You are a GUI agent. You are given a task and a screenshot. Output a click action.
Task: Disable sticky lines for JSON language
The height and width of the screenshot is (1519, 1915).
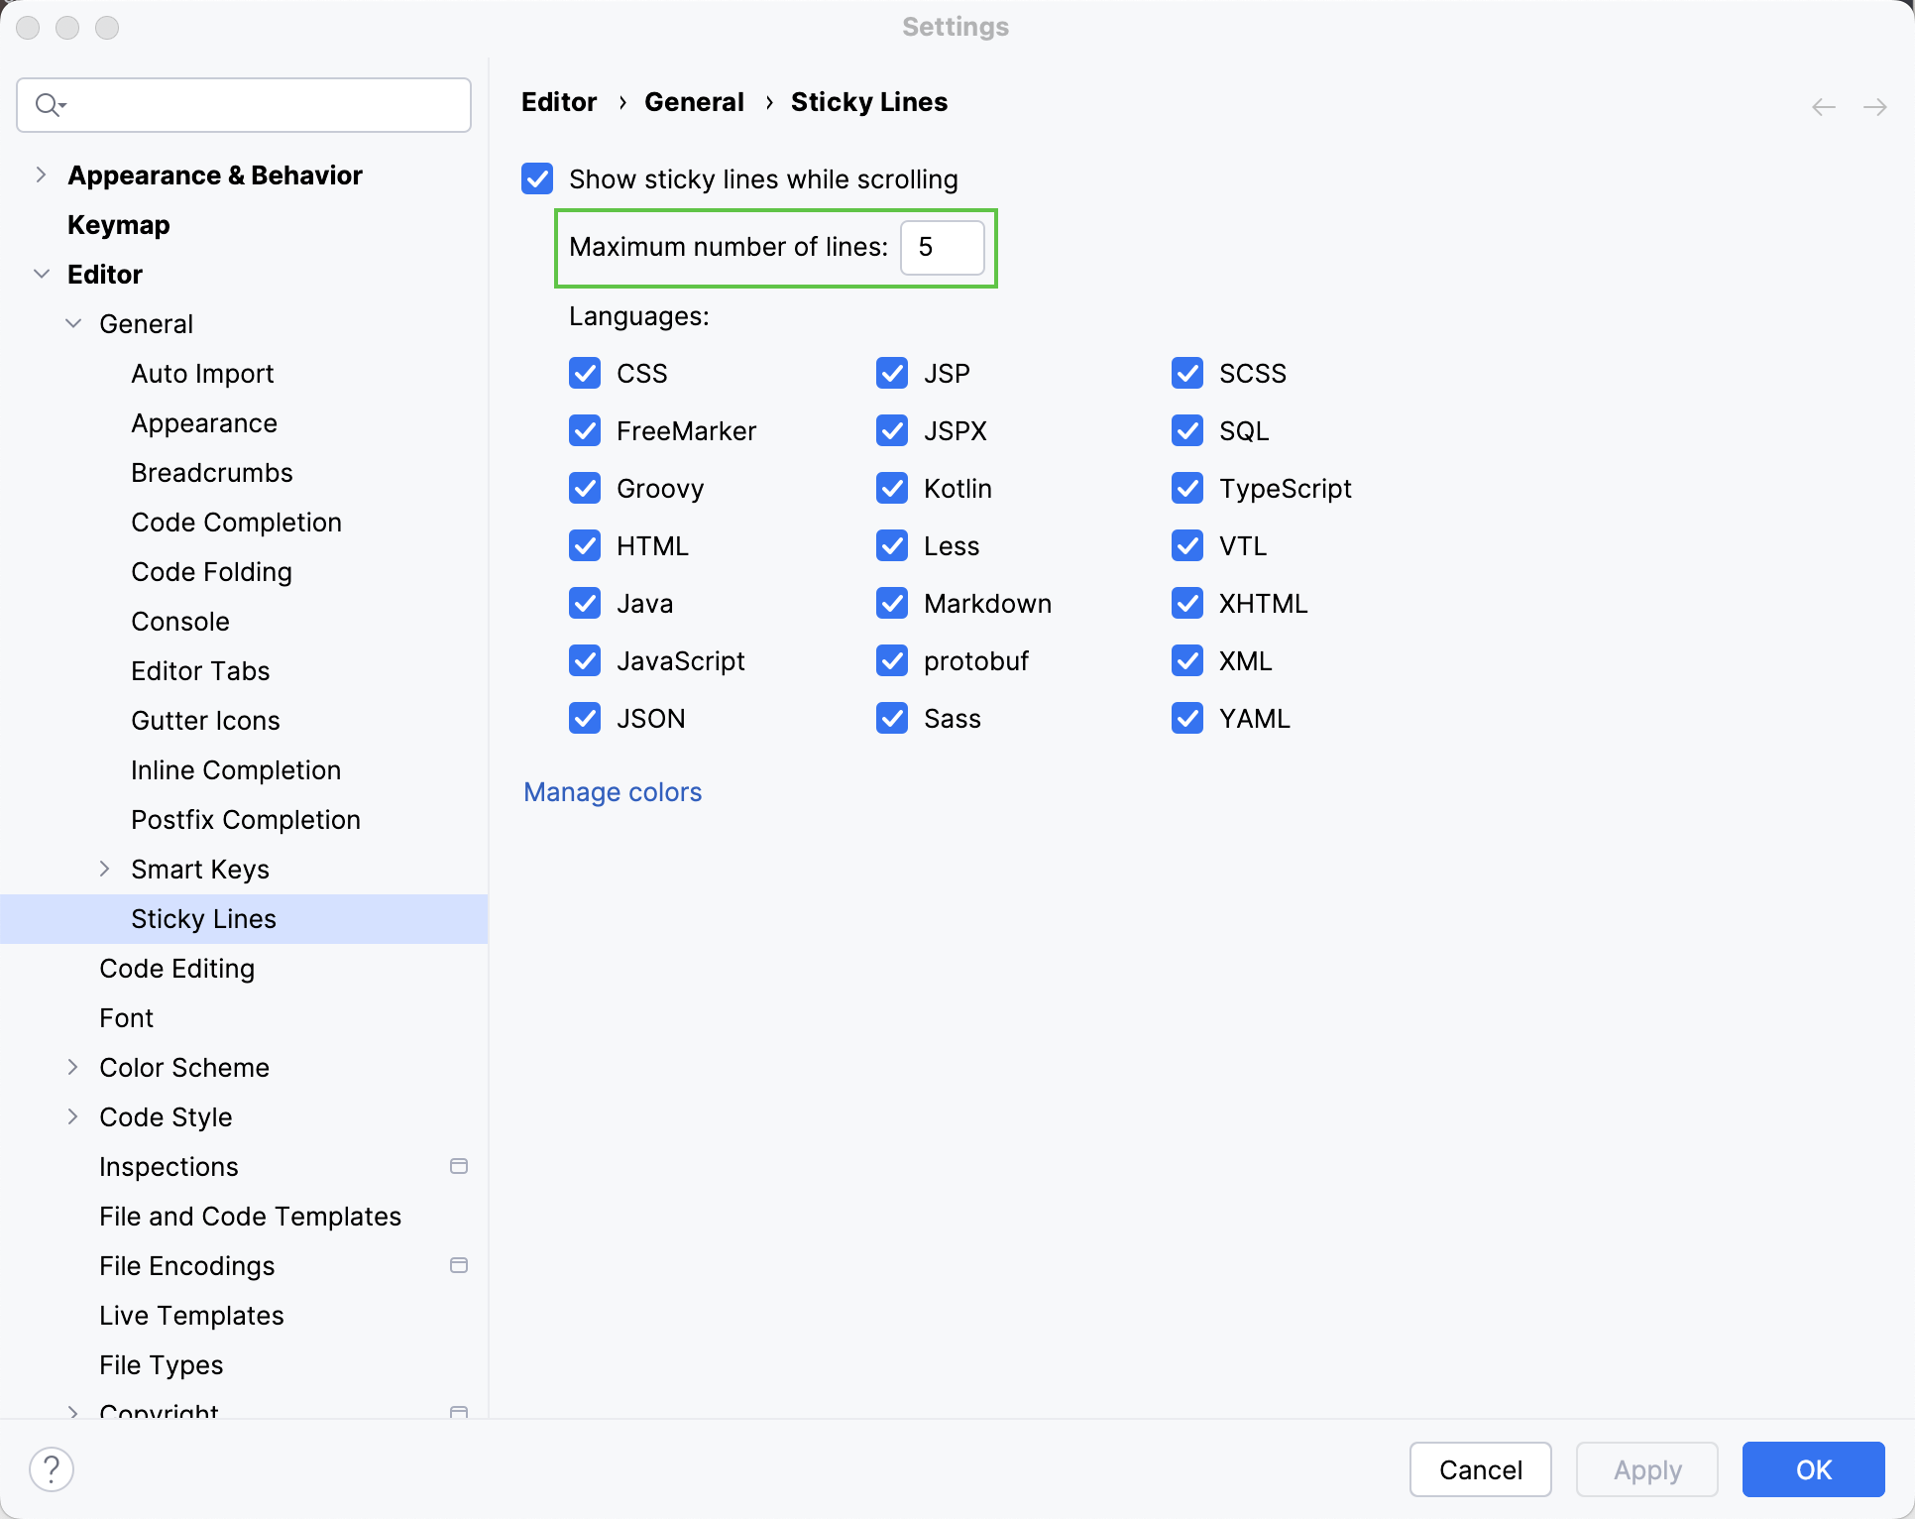click(x=586, y=718)
